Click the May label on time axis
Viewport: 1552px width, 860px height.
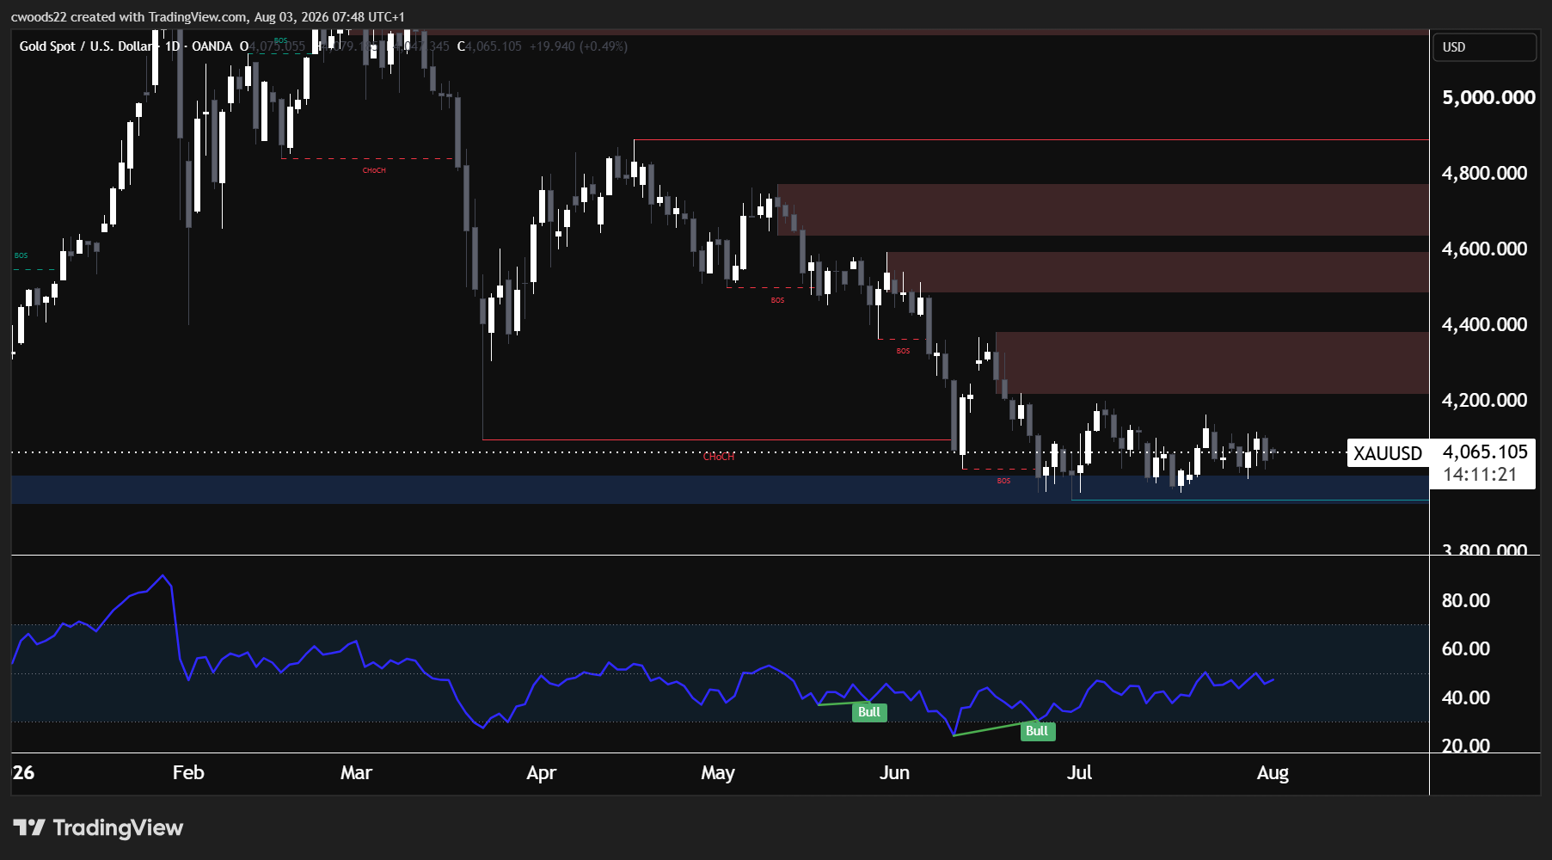tap(718, 772)
